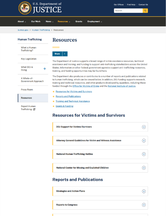Jump to Training and Technical Assistance link
The width and height of the screenshot is (166, 216).
[73, 101]
